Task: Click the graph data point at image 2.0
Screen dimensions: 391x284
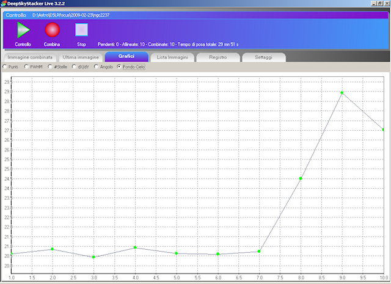Action: (x=52, y=249)
